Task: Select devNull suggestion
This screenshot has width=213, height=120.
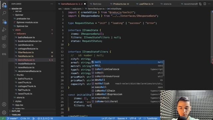Action: (127, 80)
